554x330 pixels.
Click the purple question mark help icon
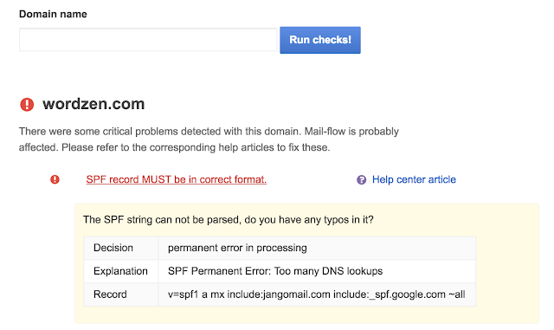click(361, 180)
